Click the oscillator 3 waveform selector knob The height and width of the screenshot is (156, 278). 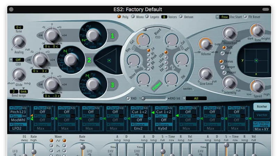click(x=93, y=85)
